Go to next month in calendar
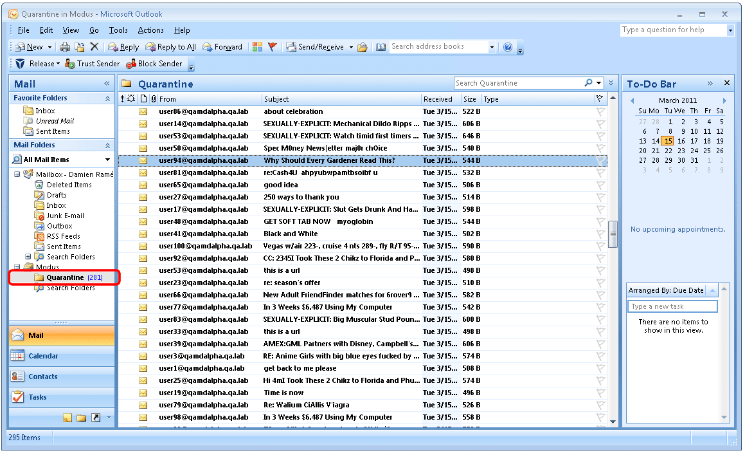745x455 pixels. click(724, 100)
